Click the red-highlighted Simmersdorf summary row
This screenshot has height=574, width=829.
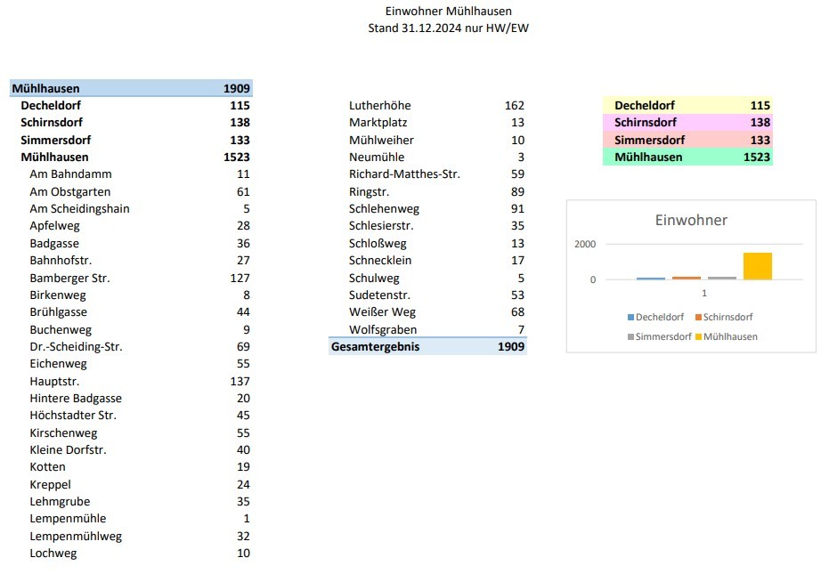[687, 140]
